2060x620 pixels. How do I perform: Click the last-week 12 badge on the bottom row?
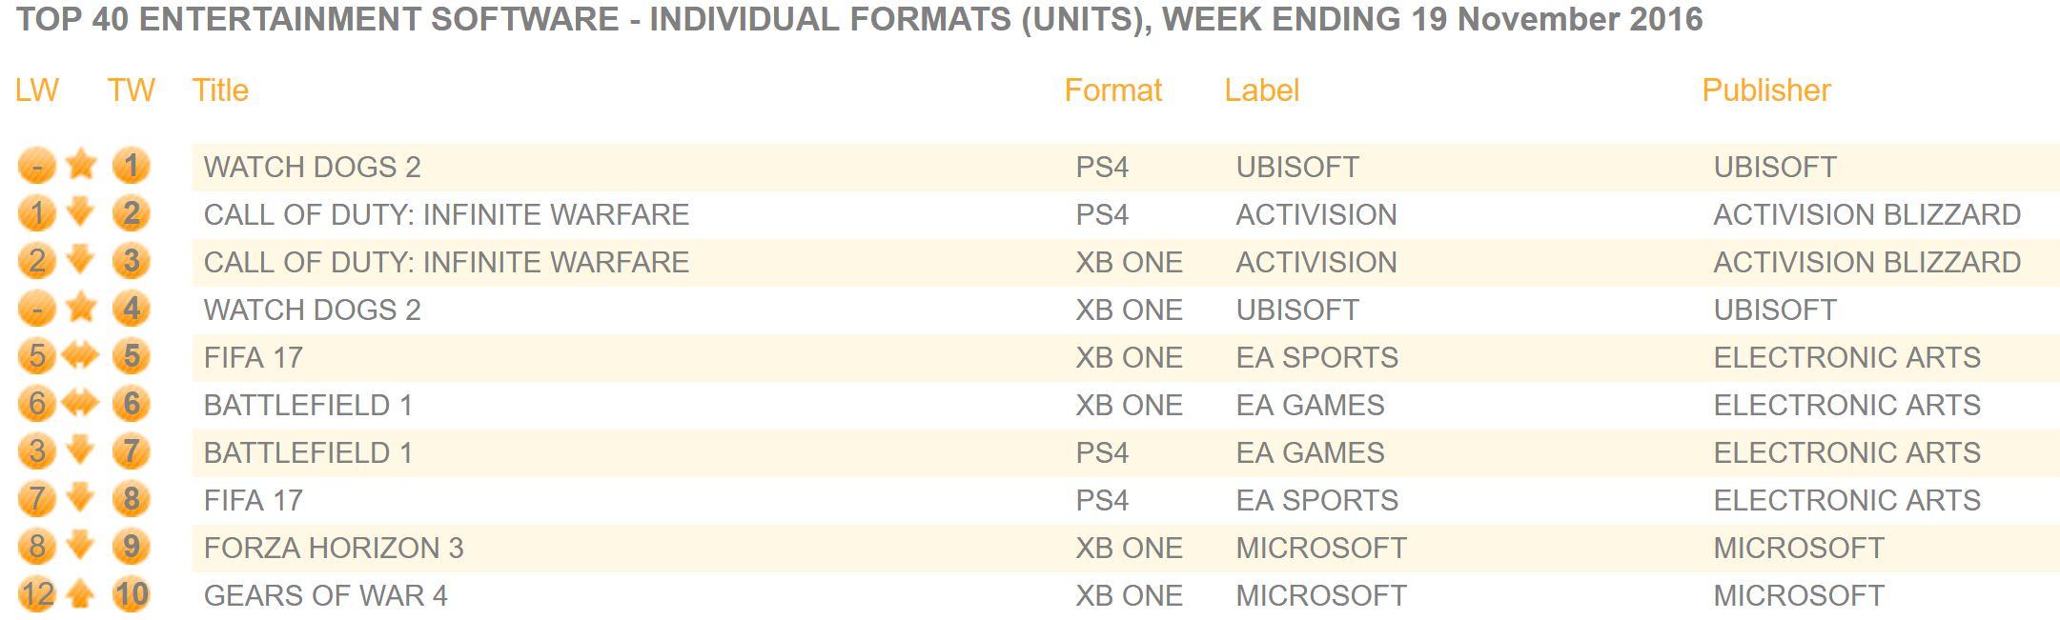point(37,595)
